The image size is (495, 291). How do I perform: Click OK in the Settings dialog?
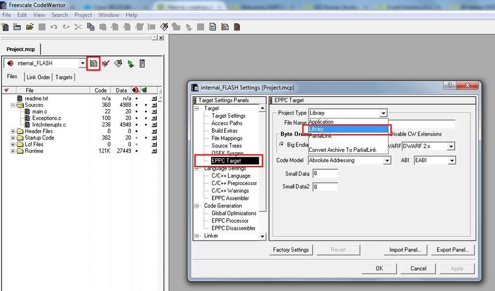379,268
